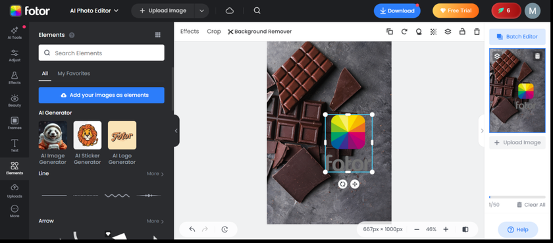This screenshot has height=243, width=553.
Task: Open the Frames panel
Action: tap(14, 123)
